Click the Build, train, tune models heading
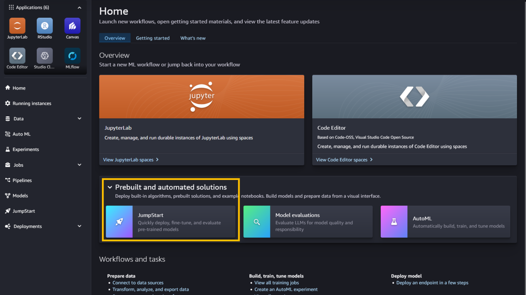 pos(276,276)
